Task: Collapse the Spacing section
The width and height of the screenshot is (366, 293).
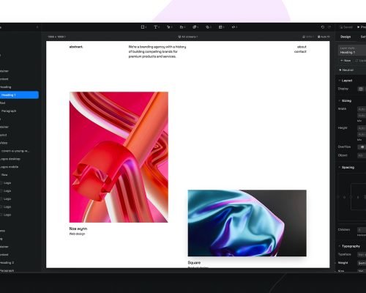Action: 346,168
